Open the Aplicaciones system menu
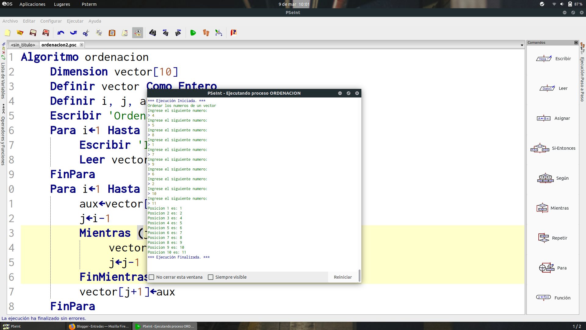This screenshot has width=586, height=330. point(32,4)
